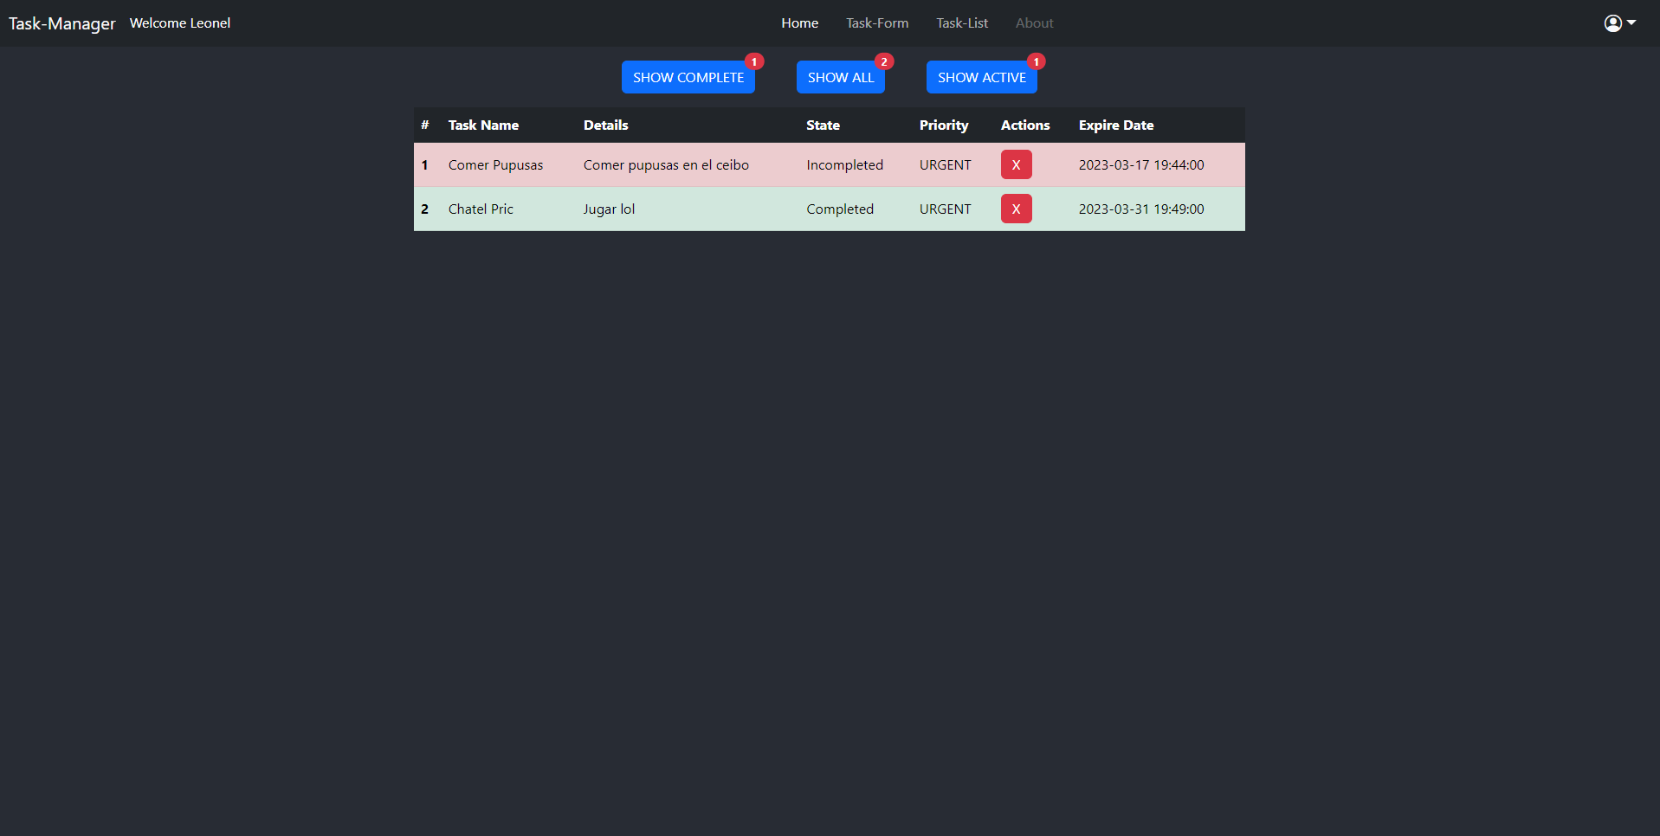Click the badge counter on SHOW ACTIVE

click(1035, 61)
